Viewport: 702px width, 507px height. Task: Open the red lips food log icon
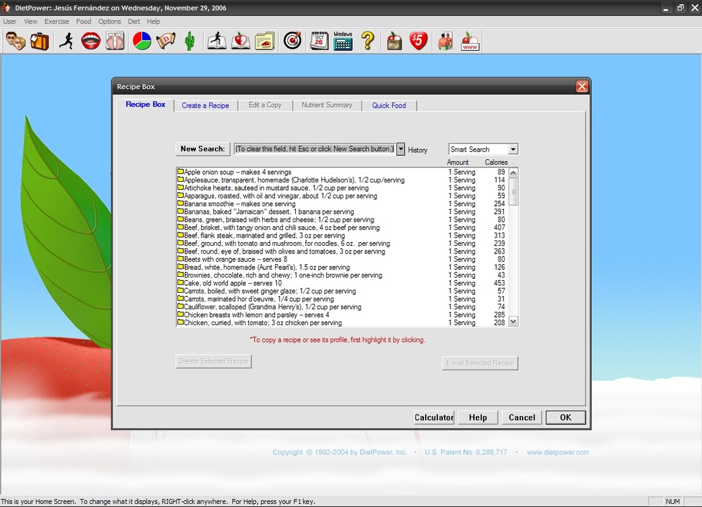(x=91, y=41)
